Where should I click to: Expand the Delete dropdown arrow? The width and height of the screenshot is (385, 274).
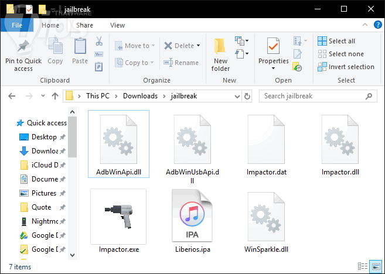tap(198, 46)
